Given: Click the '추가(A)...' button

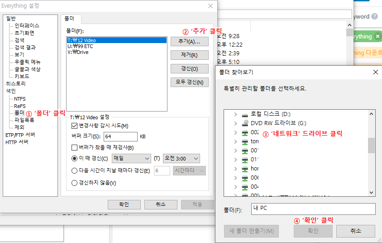Looking at the screenshot, I should [x=190, y=41].
